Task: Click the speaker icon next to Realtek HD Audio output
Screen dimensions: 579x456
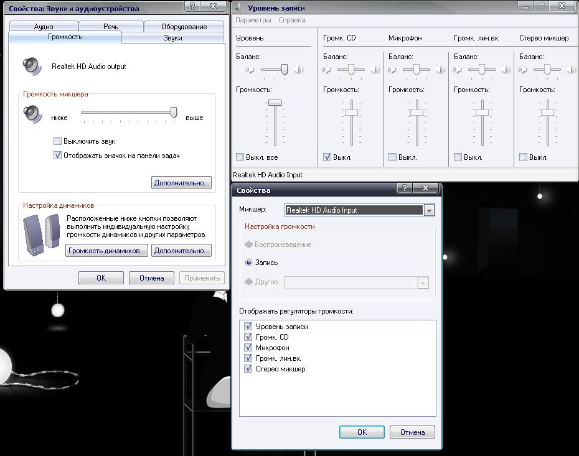Action: pyautogui.click(x=32, y=66)
